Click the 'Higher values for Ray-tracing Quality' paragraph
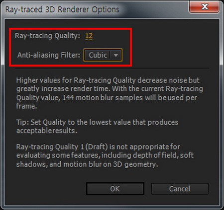Image resolution: width=224 pixels, height=210 pixels. [x=110, y=93]
